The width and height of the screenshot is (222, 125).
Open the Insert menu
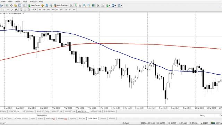(10, 1)
